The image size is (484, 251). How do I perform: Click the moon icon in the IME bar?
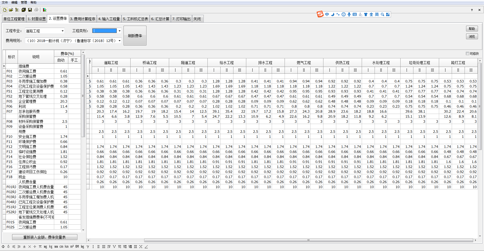coord(332,14)
